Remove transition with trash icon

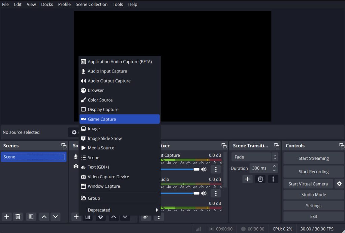tap(260, 179)
